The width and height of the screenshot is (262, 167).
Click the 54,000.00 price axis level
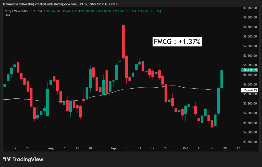pyautogui.click(x=249, y=132)
